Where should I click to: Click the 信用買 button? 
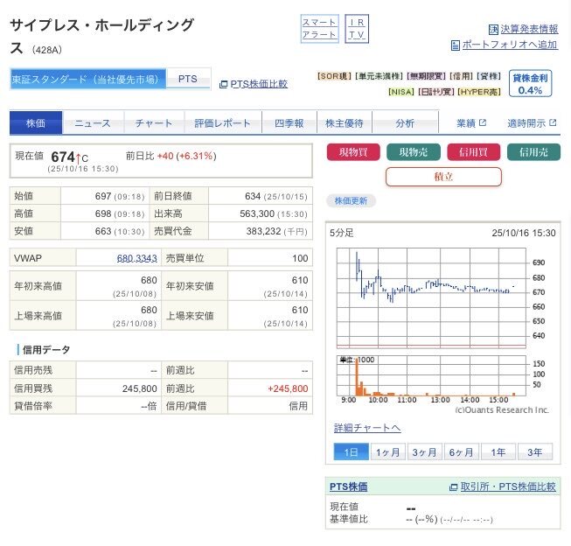[x=473, y=152]
